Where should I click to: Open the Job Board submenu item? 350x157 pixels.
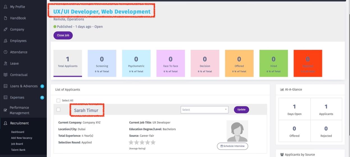pos(17,144)
